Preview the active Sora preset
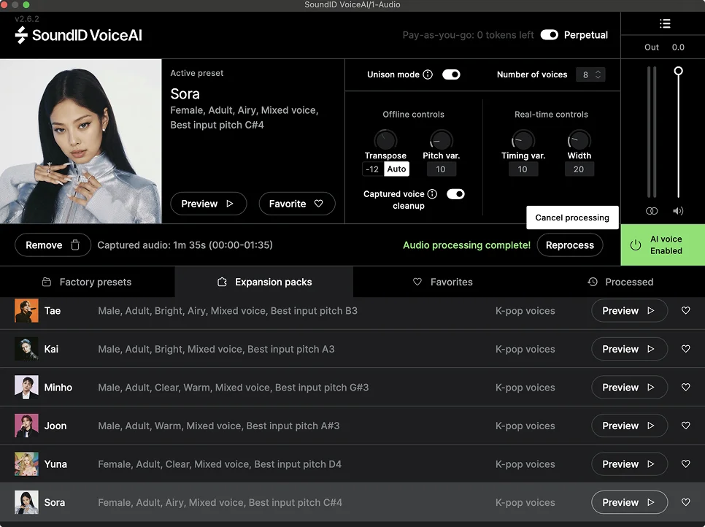The width and height of the screenshot is (705, 527). coord(208,204)
